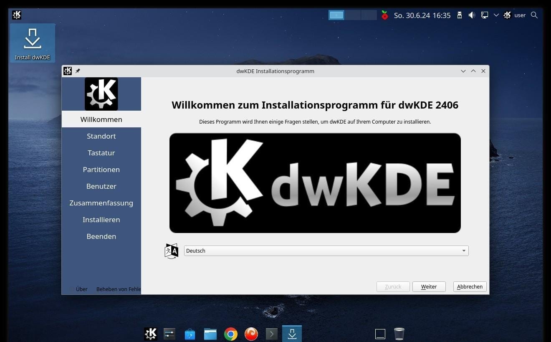Switch to the third virtual desktop in pager

369,15
